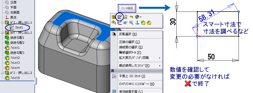Open the appearance color sphere icon

(x=137, y=17)
